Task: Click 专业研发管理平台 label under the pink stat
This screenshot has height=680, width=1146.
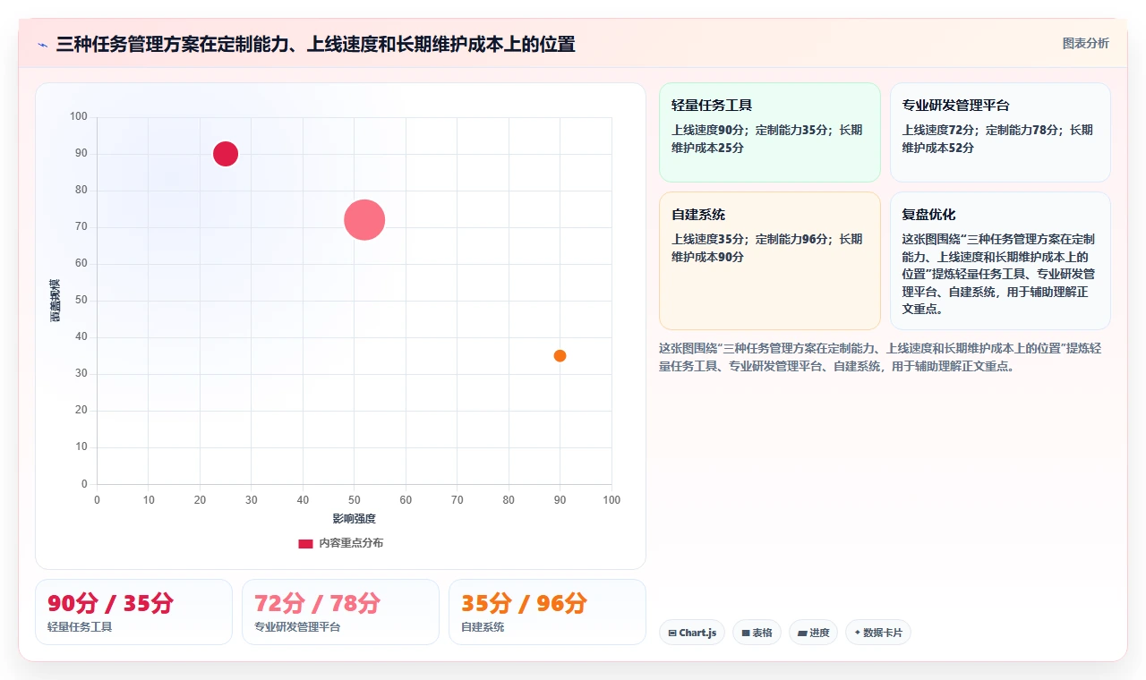Action: pos(297,627)
